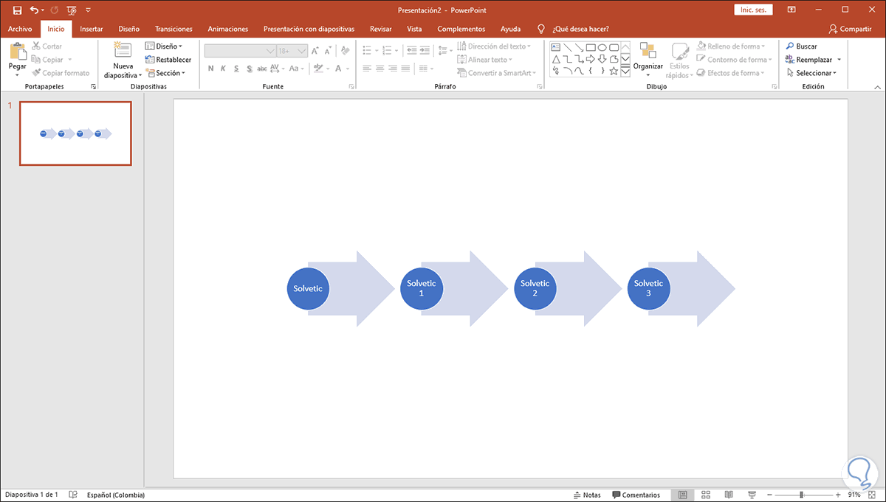Click the Buscar search icon
Viewport: 886px width, 502px height.
click(790, 46)
